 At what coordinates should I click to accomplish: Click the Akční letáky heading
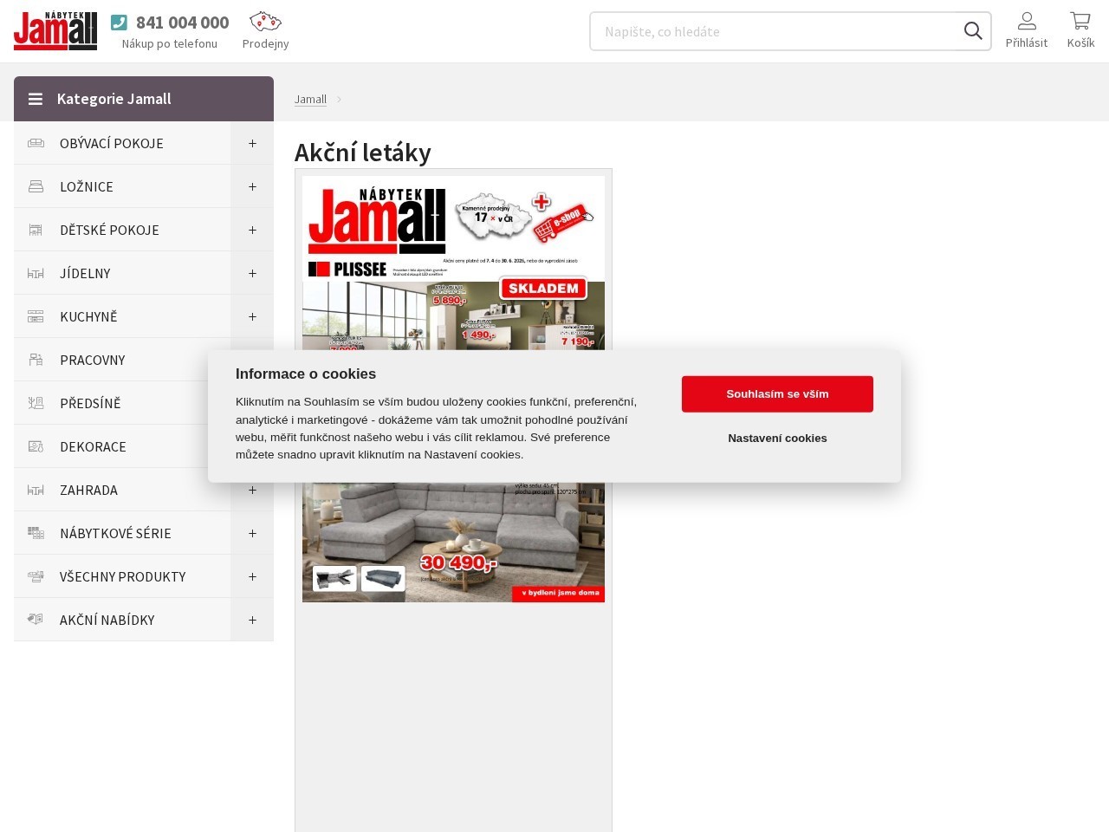click(363, 153)
